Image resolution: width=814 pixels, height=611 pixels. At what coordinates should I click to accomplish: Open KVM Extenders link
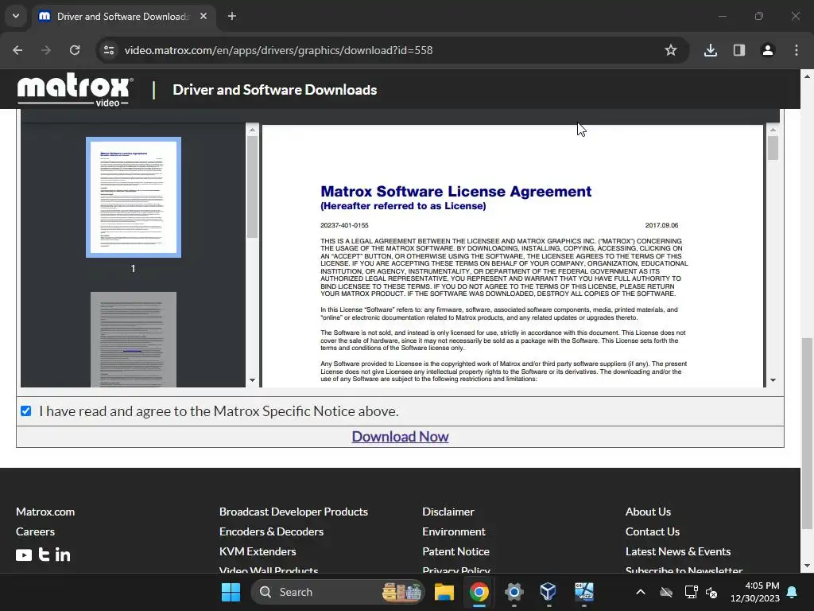(258, 551)
